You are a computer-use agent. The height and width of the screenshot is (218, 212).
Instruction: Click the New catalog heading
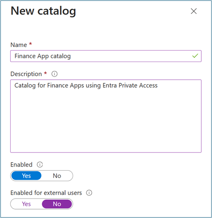click(x=43, y=11)
